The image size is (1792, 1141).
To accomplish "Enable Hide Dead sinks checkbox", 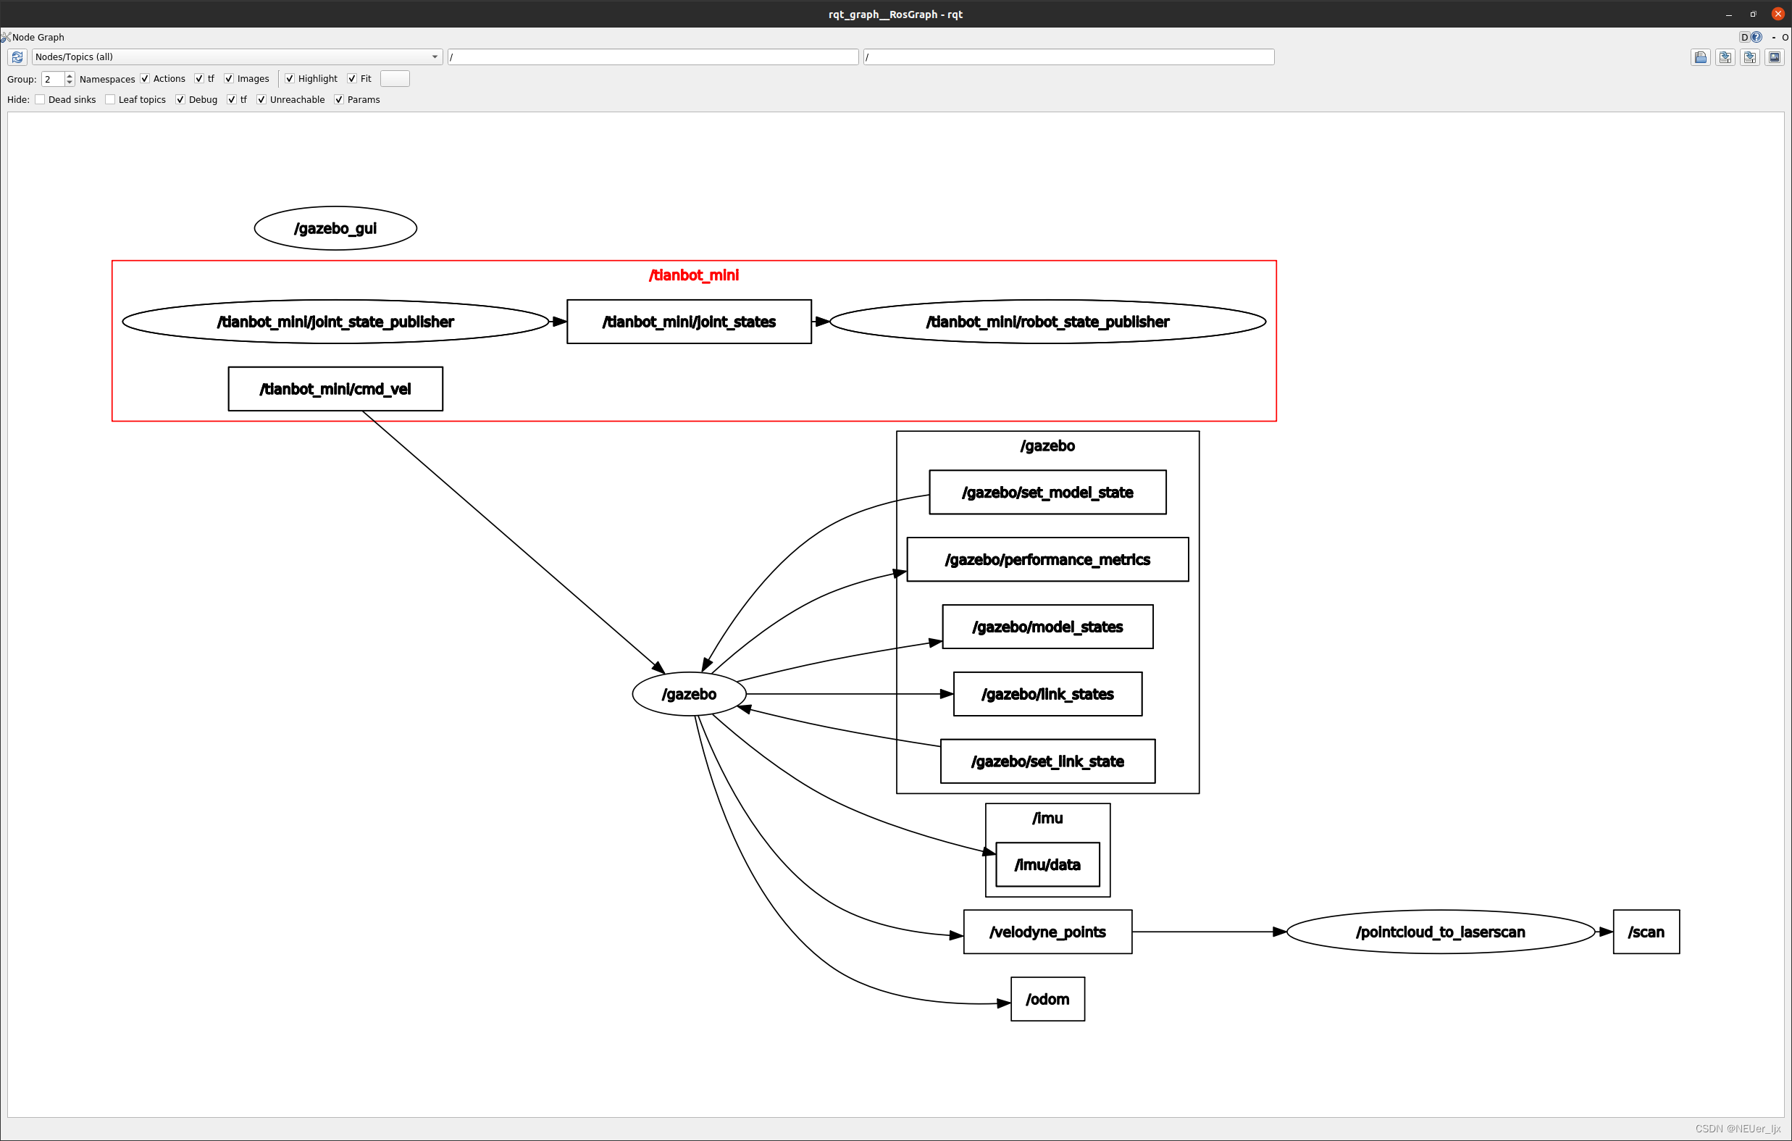I will [40, 100].
